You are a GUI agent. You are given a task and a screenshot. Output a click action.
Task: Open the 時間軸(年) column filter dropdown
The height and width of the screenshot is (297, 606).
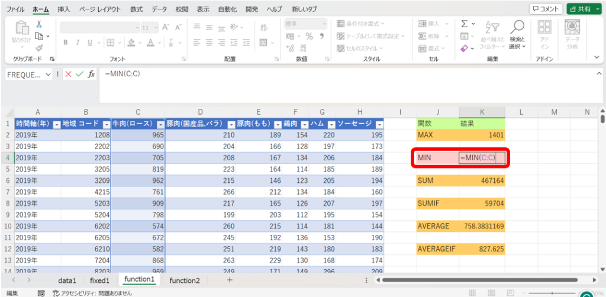pyautogui.click(x=56, y=124)
